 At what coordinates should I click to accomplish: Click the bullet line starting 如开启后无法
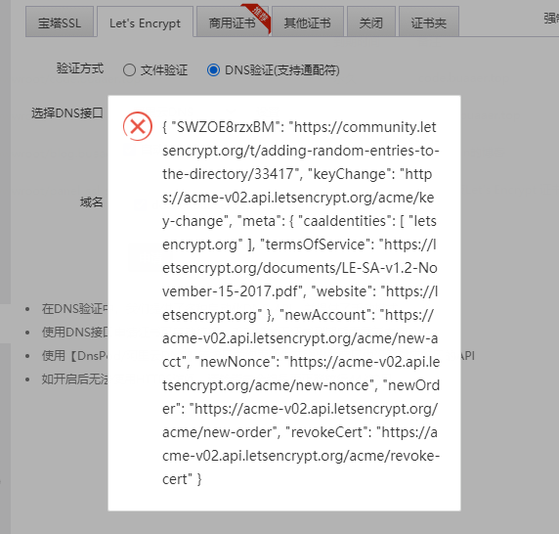pyautogui.click(x=75, y=378)
